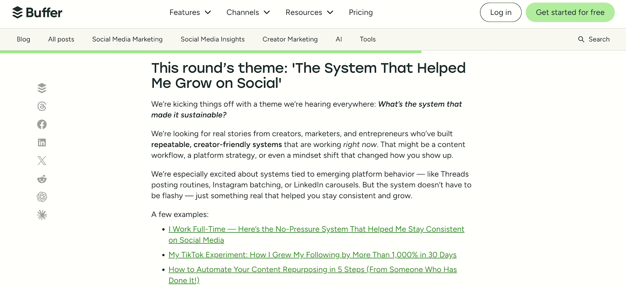The height and width of the screenshot is (288, 626).
Task: Open the AI blog category
Action: [x=339, y=39]
